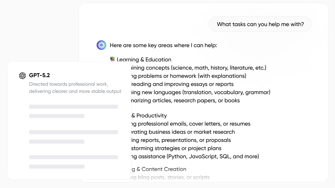Click the "& Productivity" section heading

149,115
